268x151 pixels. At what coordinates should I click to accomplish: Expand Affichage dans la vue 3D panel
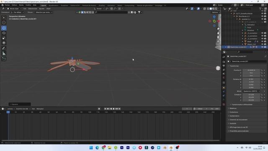(238, 127)
